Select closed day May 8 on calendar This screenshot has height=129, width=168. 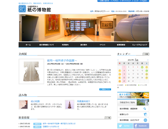coord(124,71)
